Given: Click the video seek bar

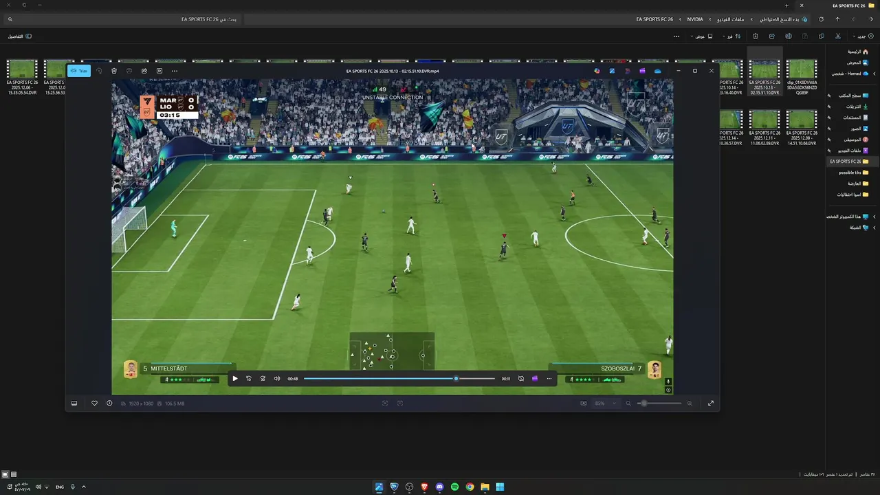Looking at the screenshot, I should [x=399, y=379].
